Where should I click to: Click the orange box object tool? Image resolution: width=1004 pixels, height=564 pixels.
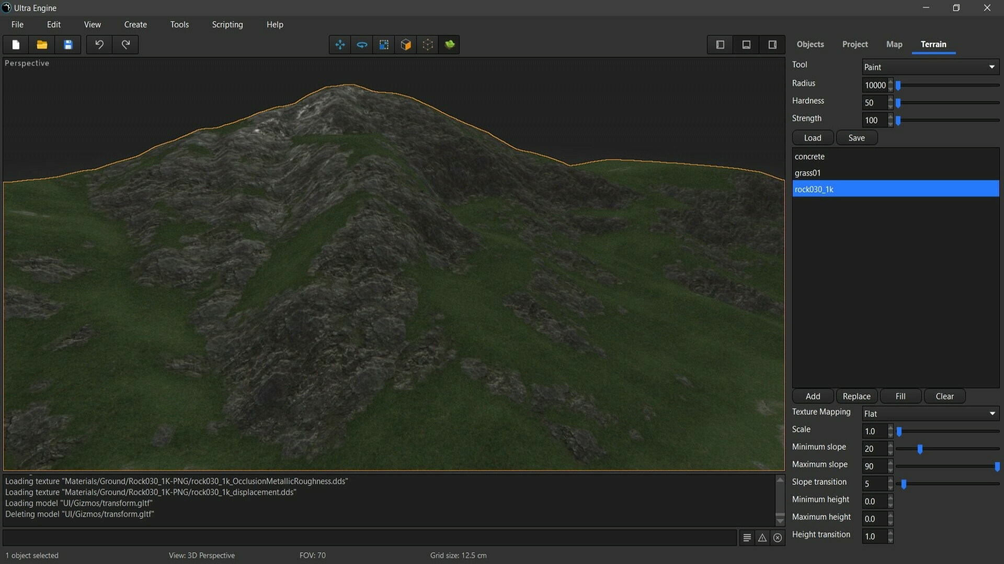click(x=406, y=45)
